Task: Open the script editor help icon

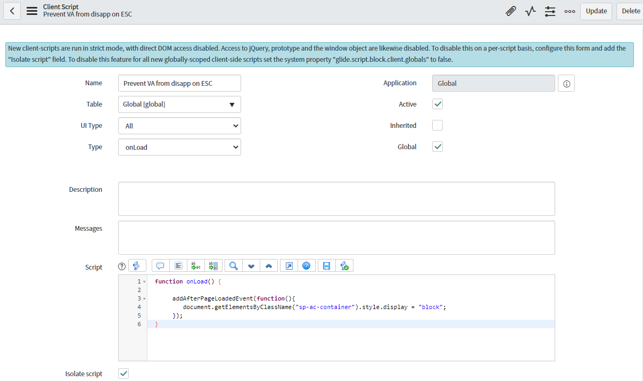Action: pos(306,265)
